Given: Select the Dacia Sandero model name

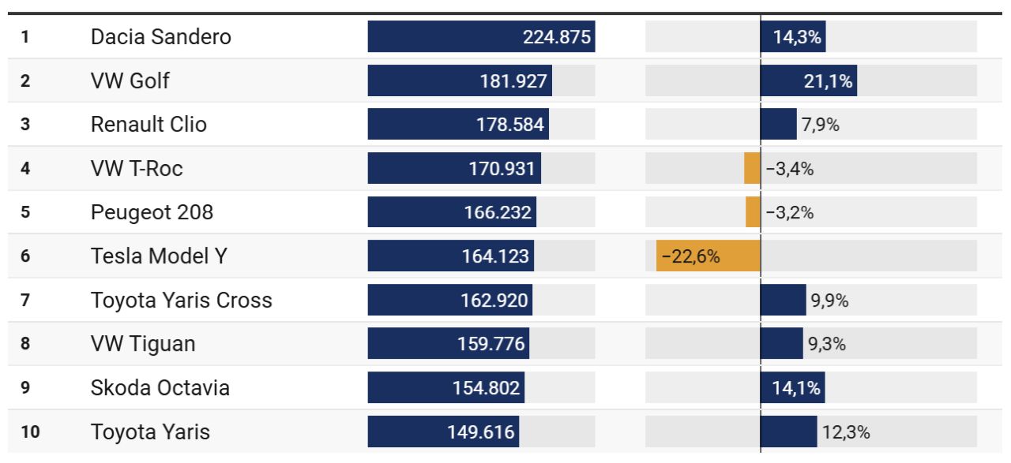Looking at the screenshot, I should (x=161, y=36).
